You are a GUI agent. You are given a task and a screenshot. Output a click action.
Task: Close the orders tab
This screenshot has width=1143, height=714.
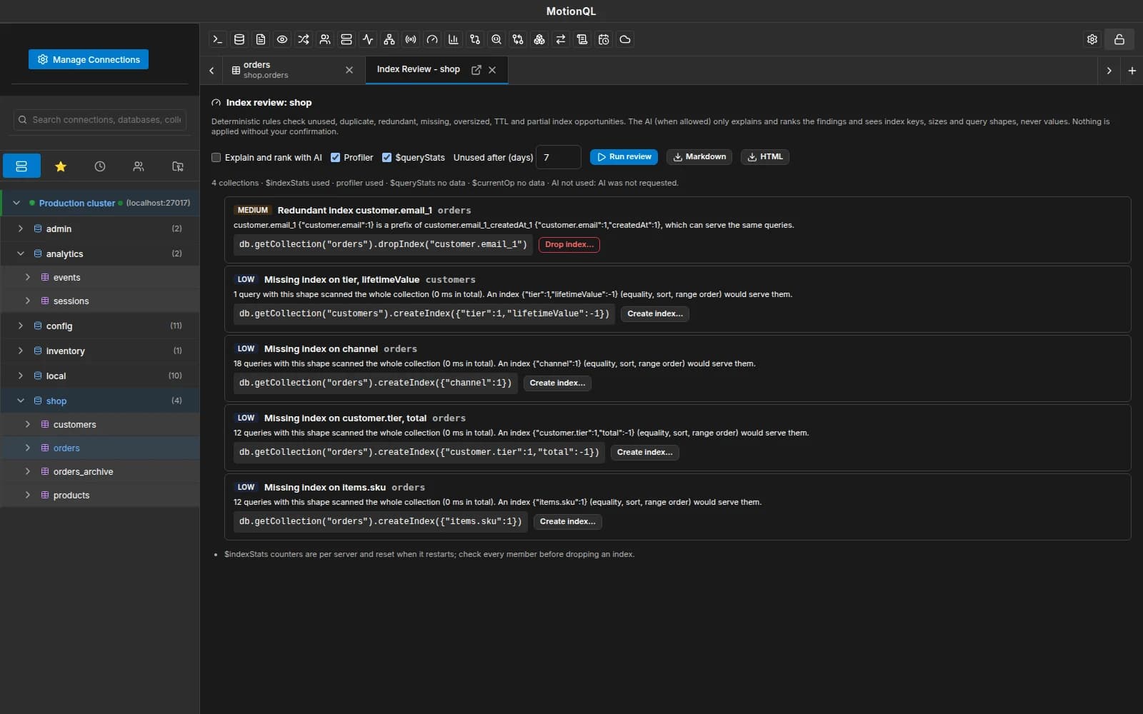click(349, 70)
